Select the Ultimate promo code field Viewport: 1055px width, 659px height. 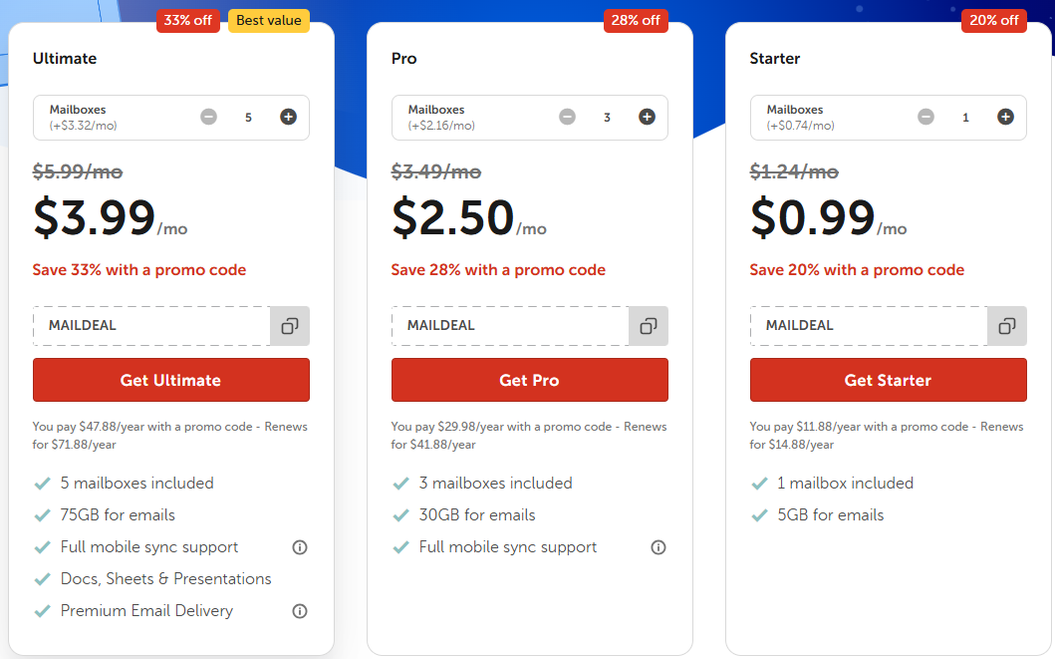click(x=149, y=325)
